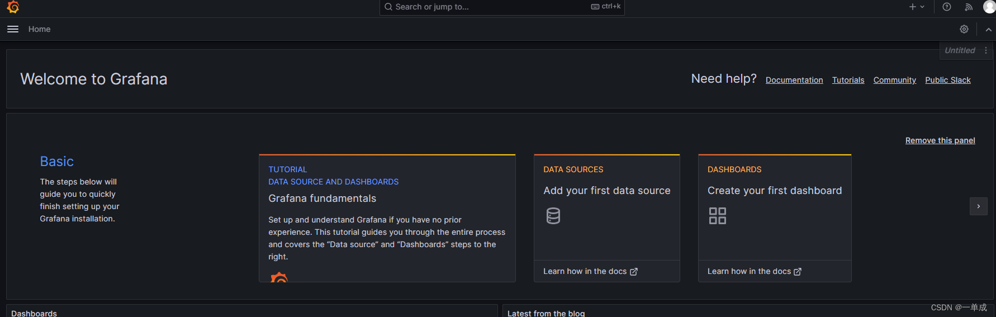The height and width of the screenshot is (317, 996).
Task: Click the Dashboards panel title
Action: pyautogui.click(x=34, y=313)
